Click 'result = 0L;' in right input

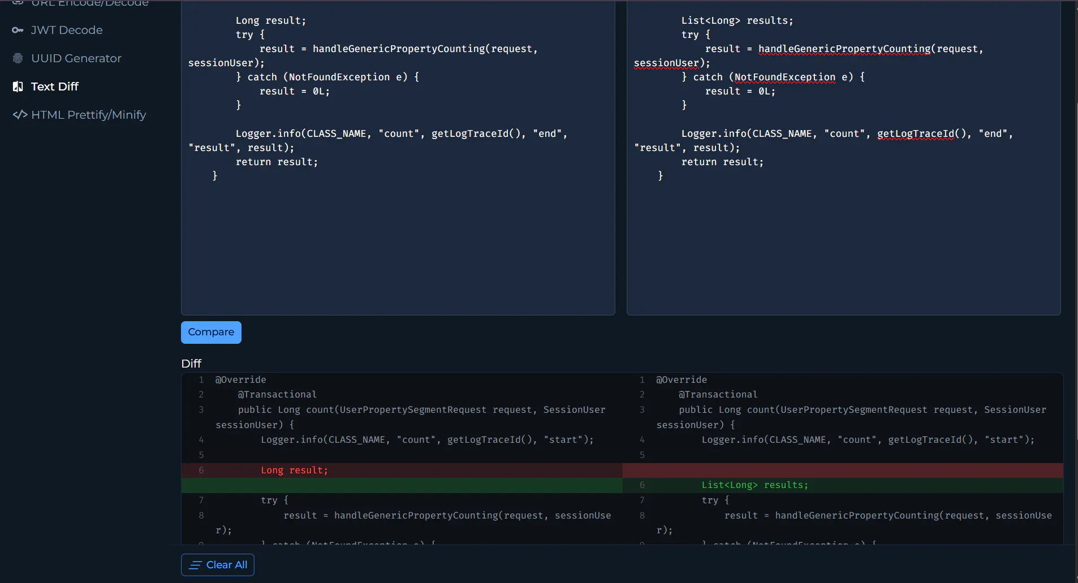point(740,91)
